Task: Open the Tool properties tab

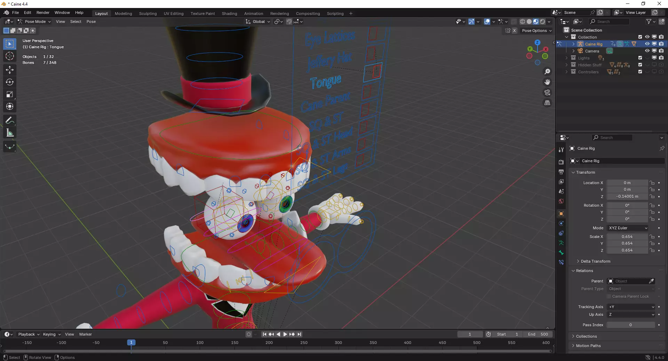Action: tap(561, 150)
